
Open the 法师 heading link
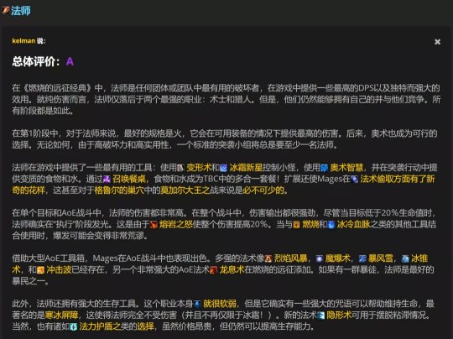pos(20,11)
